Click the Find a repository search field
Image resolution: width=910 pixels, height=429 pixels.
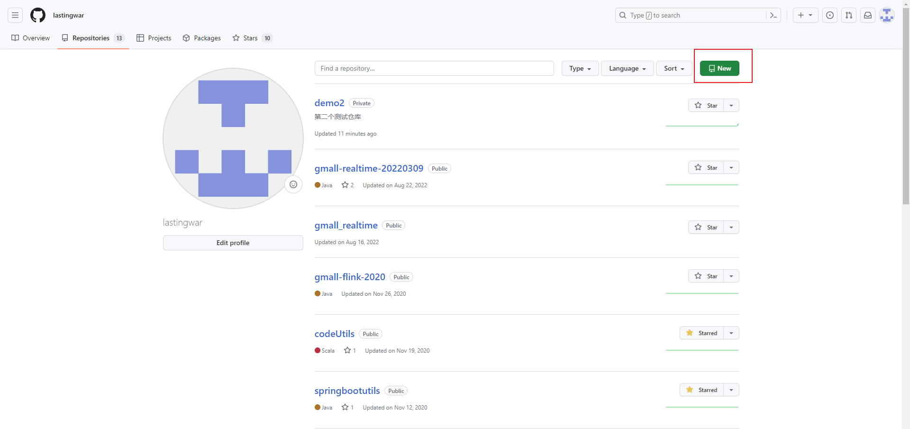(x=434, y=68)
